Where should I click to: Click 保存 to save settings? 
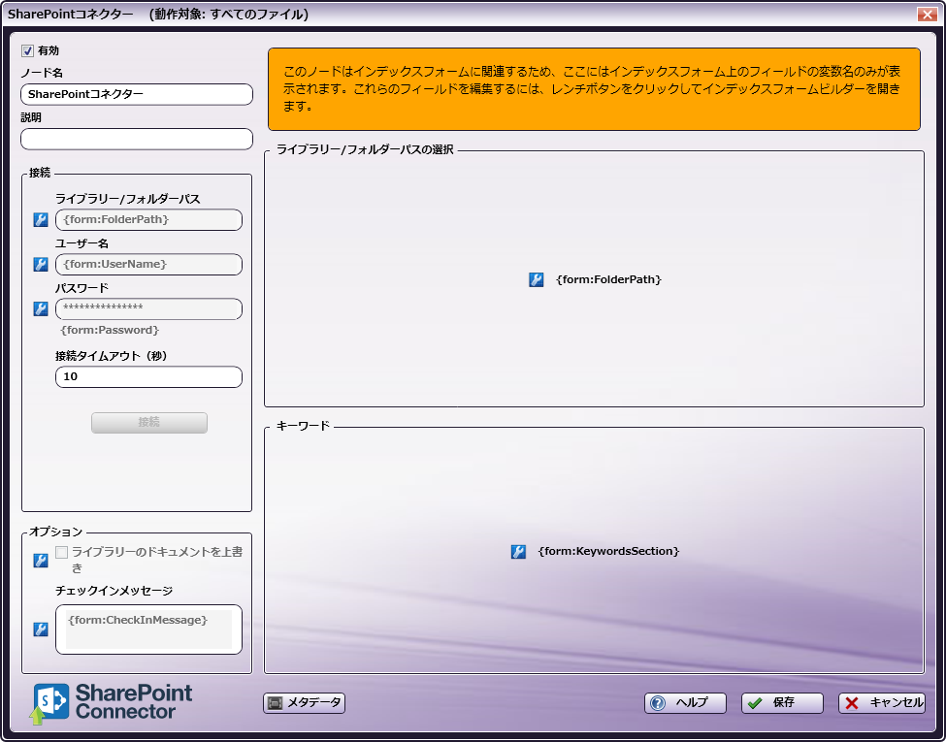click(782, 703)
